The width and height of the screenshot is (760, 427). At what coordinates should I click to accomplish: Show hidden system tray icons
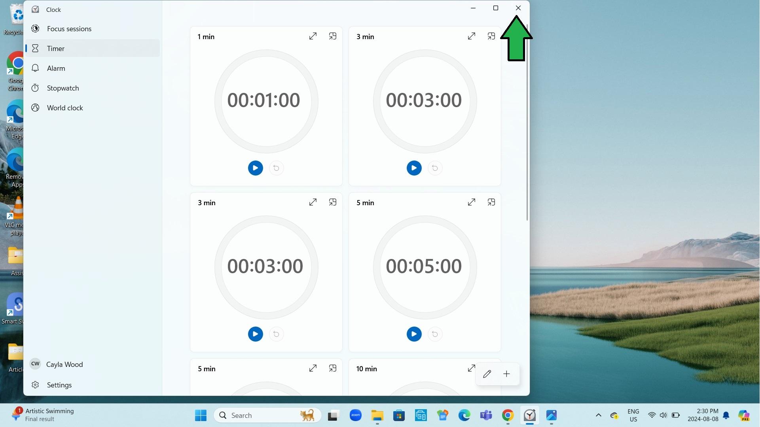(x=599, y=416)
